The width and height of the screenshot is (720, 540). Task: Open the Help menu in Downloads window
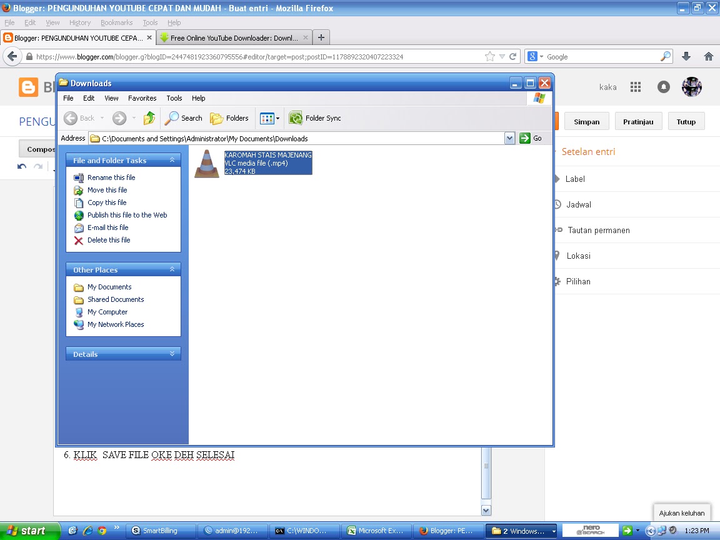point(198,98)
